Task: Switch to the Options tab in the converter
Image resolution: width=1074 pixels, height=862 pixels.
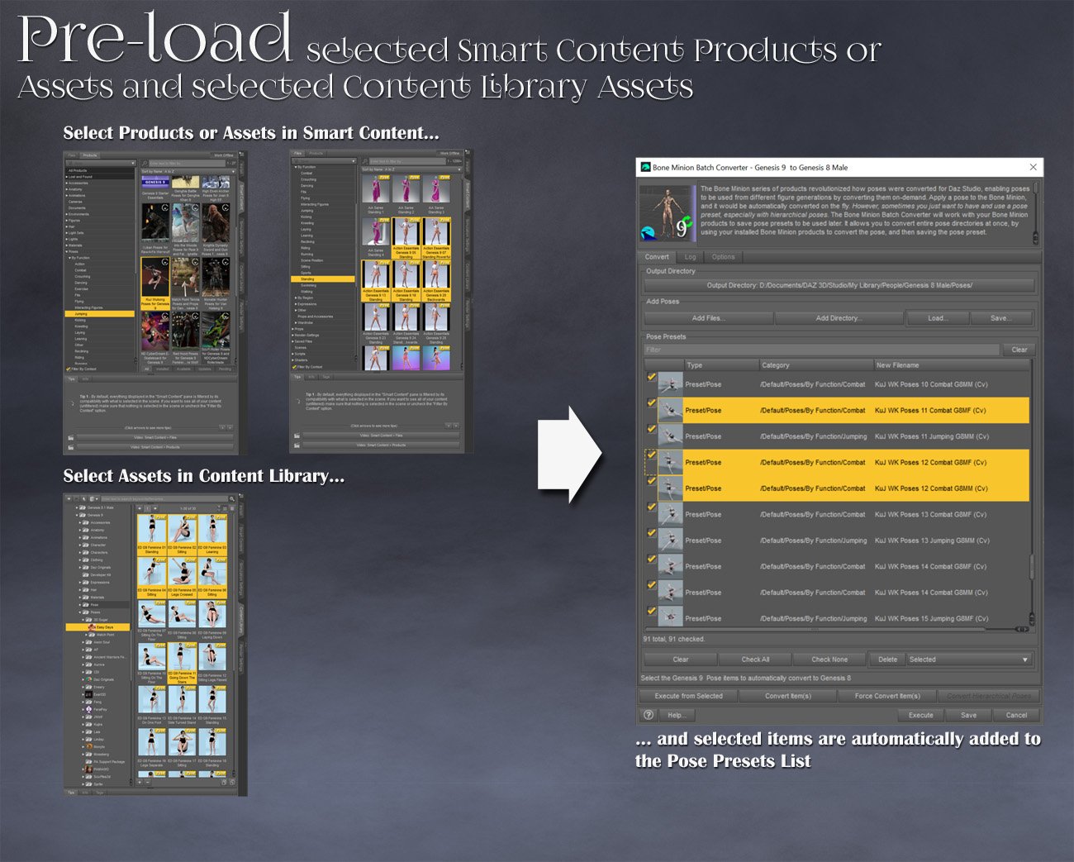Action: click(x=723, y=256)
